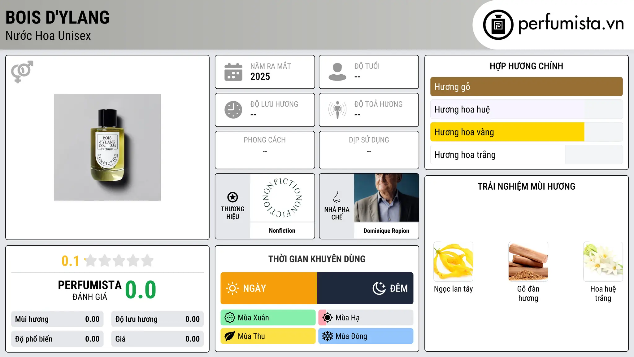
Task: Click the Nước Hoa Unisex subtitle
Action: 48,36
